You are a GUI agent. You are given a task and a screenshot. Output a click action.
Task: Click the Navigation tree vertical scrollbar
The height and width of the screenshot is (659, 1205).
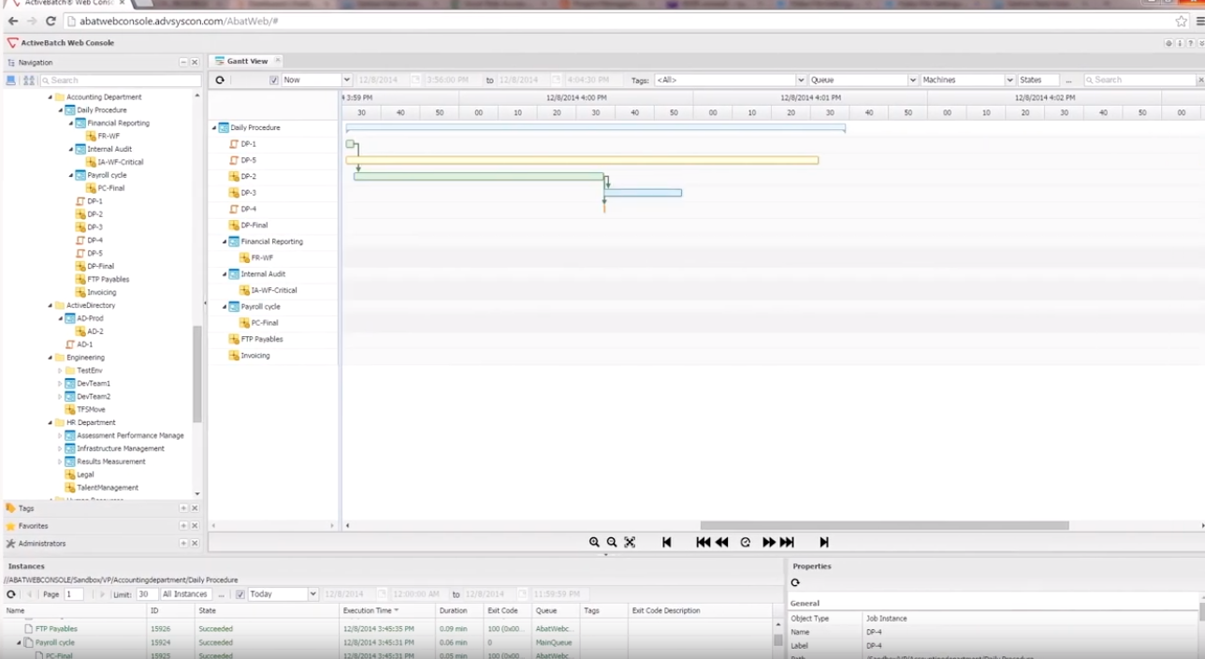(x=196, y=374)
